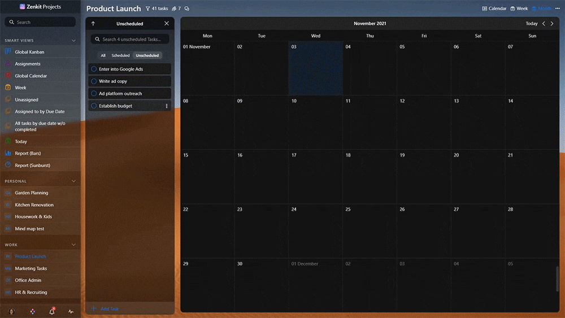The image size is (565, 318).
Task: Close the Unscheduled panel
Action: [x=167, y=23]
